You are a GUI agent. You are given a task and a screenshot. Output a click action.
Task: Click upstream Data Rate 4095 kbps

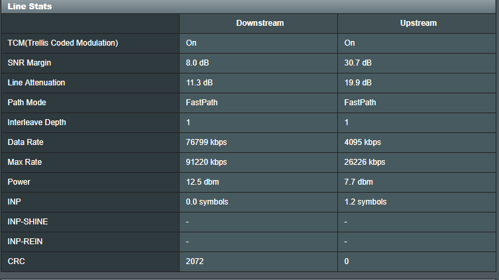362,142
